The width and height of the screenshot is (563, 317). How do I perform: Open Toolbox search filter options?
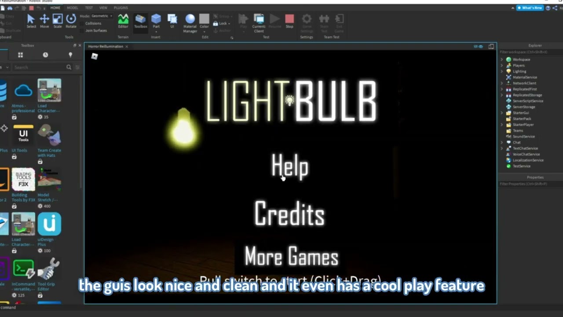click(x=77, y=67)
